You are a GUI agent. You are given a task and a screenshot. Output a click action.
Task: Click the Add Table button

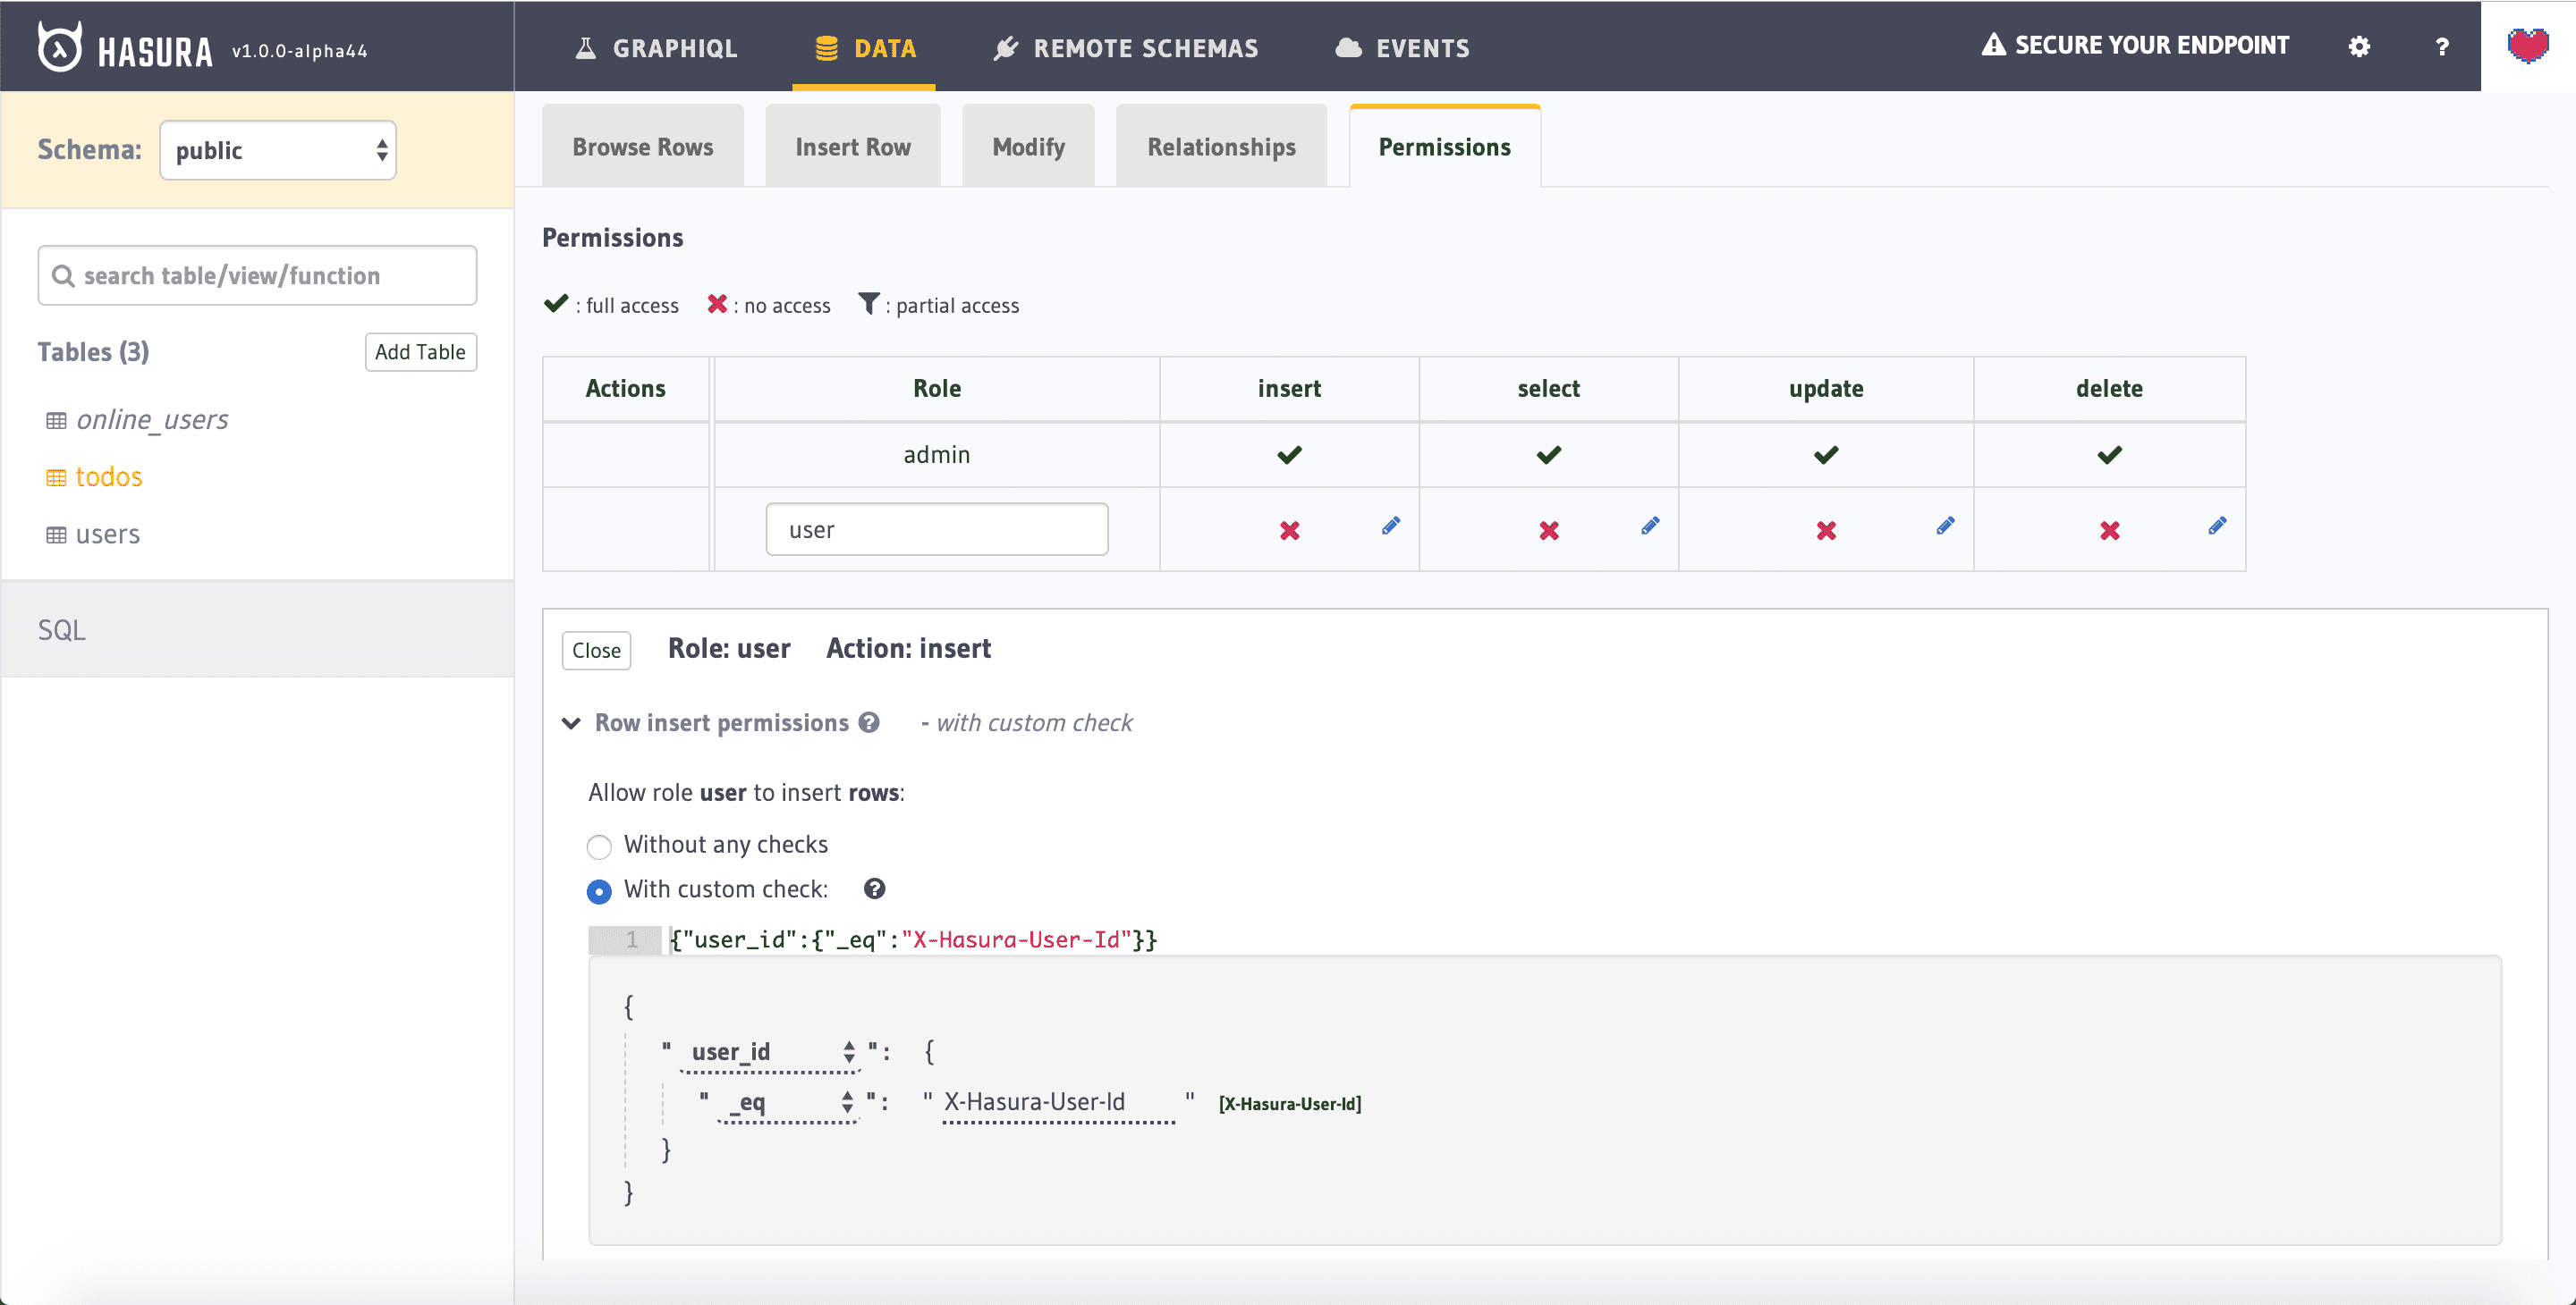pos(420,352)
